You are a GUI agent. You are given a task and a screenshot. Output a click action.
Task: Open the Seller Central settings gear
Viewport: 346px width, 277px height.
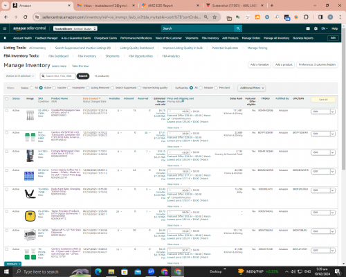(x=316, y=28)
